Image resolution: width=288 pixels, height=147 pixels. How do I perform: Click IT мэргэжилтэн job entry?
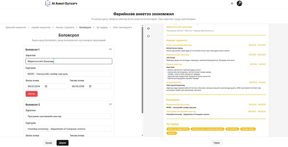[174, 82]
